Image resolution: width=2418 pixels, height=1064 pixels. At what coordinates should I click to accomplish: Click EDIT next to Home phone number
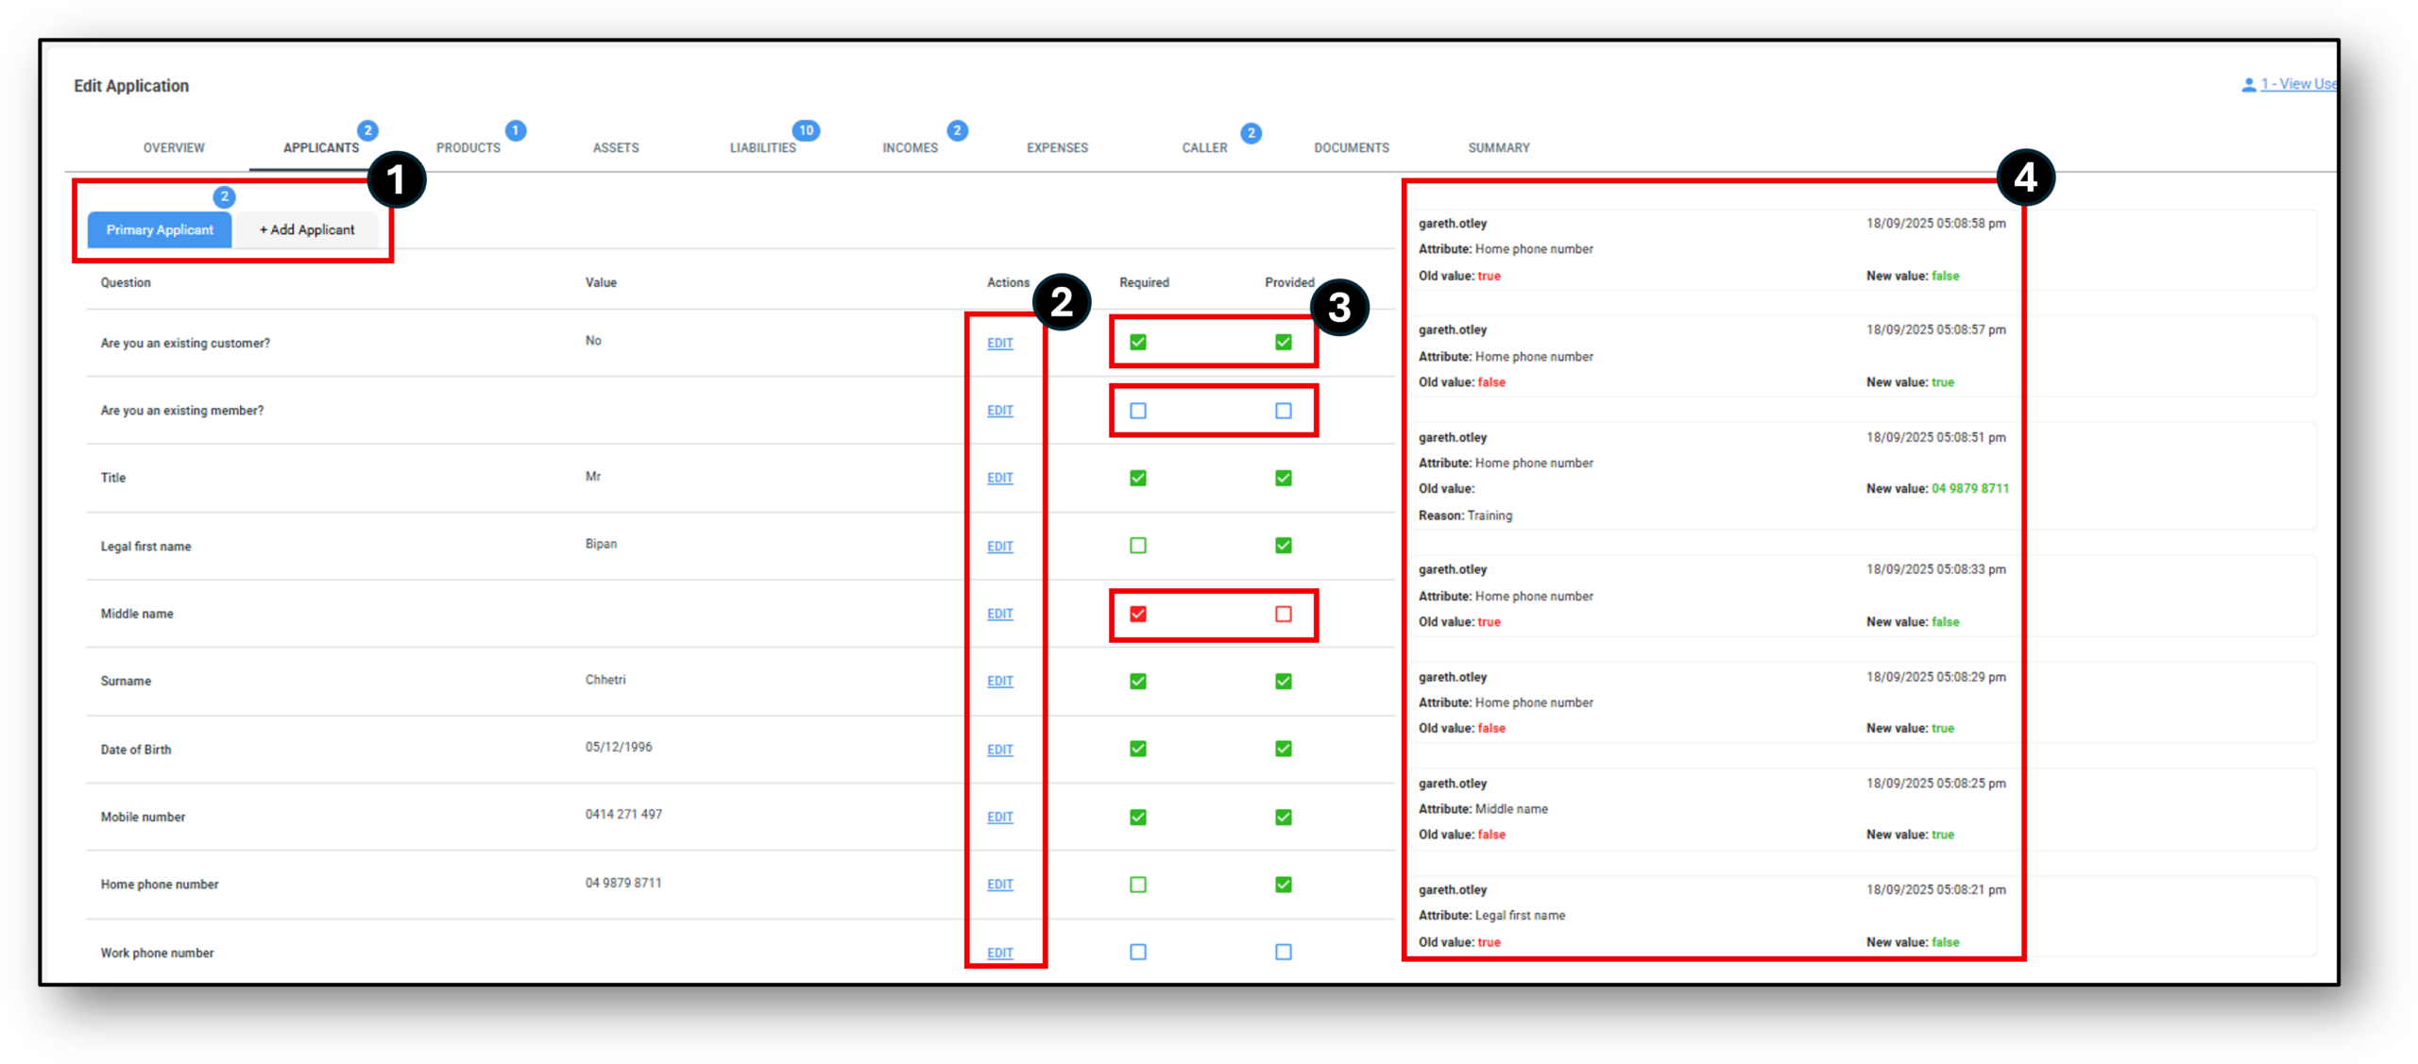998,885
